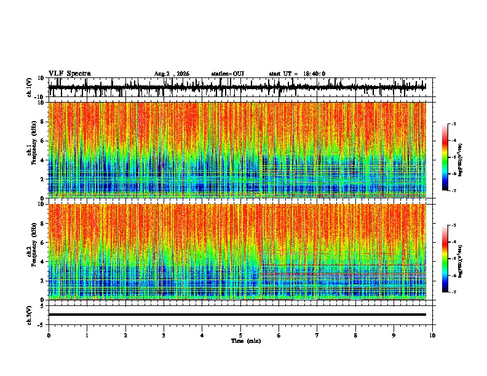
Task: Click the "-3" label on ch.2 colorbar
Action: [x=454, y=225]
